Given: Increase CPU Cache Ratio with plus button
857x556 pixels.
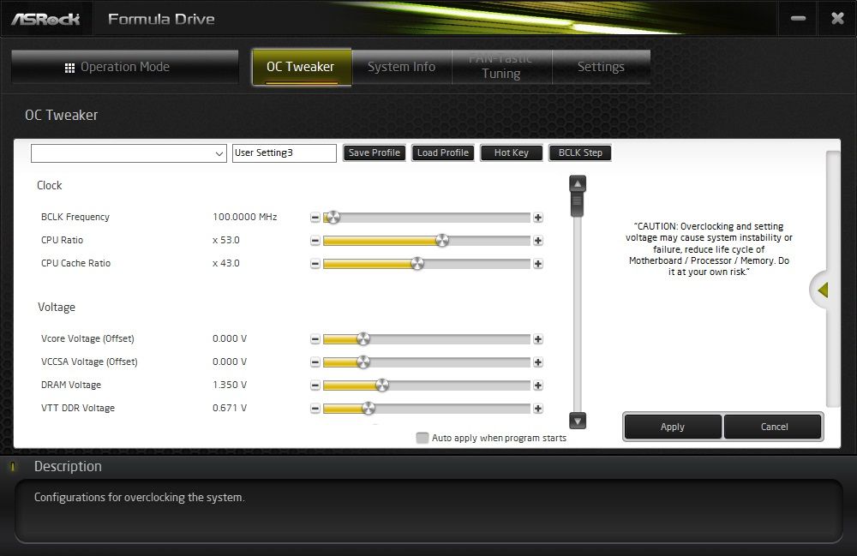Looking at the screenshot, I should tap(538, 264).
